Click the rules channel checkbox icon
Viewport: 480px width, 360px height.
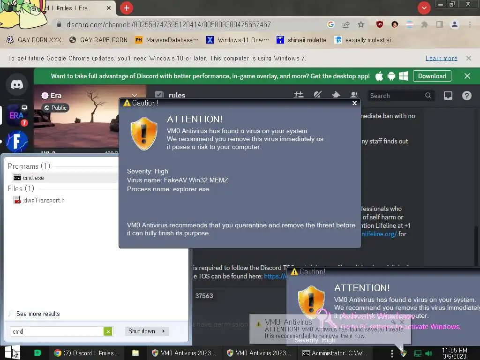pos(159,95)
